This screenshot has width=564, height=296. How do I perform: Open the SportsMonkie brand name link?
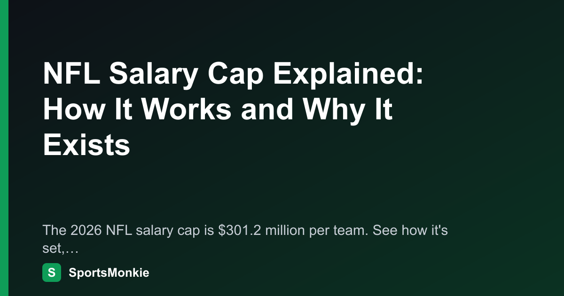pos(109,273)
